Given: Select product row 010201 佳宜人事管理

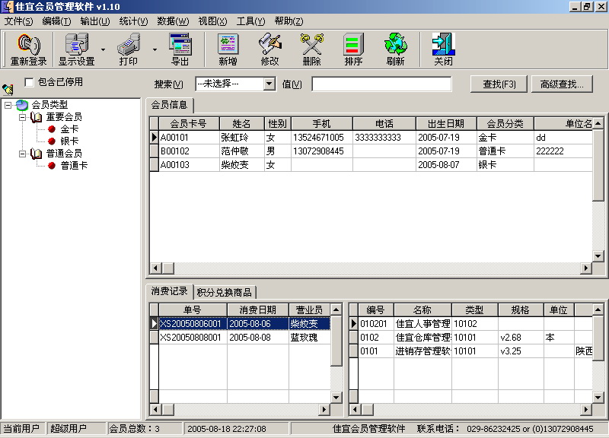Looking at the screenshot, I should [x=471, y=323].
